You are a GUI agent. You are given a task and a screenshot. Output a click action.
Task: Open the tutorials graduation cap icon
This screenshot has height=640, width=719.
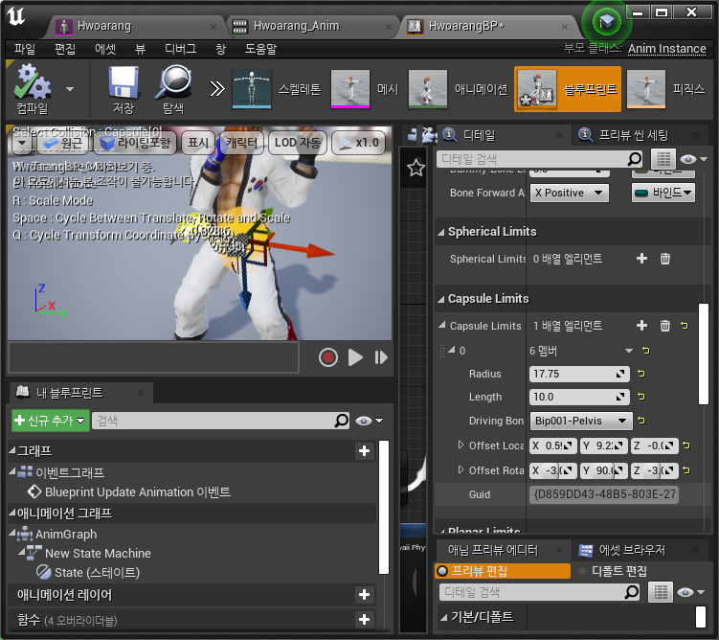606,21
